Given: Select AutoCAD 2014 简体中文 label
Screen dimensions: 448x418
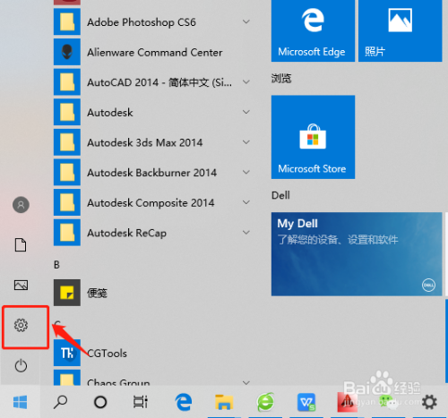Looking at the screenshot, I should pos(159,82).
